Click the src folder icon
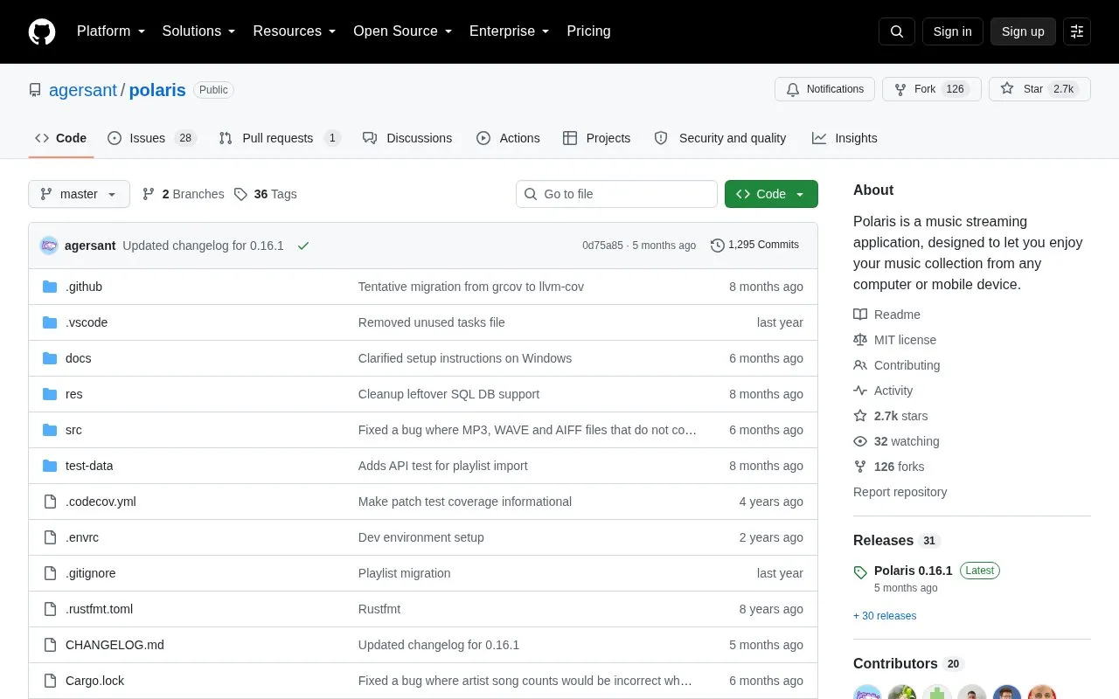The image size is (1119, 699). pos(50,430)
